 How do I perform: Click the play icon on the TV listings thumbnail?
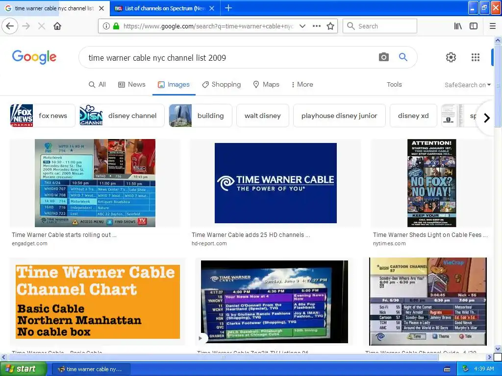[x=201, y=338]
